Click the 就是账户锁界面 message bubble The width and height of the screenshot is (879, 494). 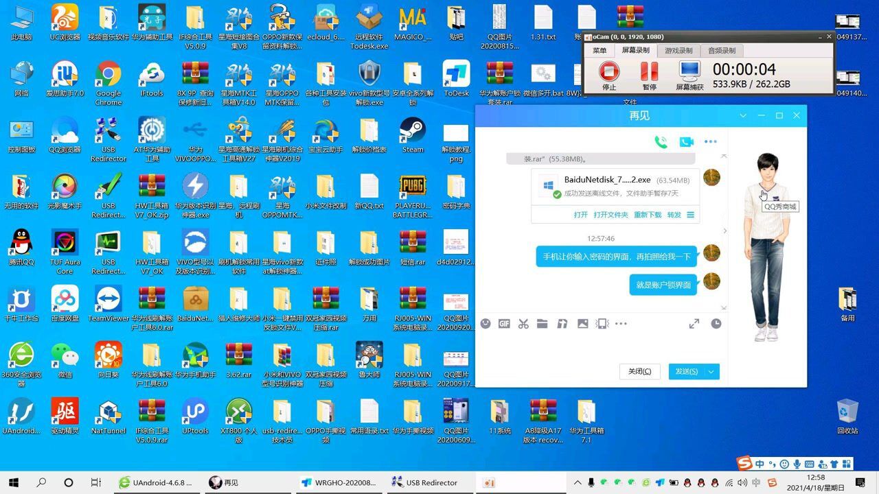coord(663,285)
